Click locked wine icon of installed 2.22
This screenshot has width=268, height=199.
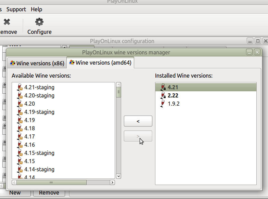tap(163, 95)
